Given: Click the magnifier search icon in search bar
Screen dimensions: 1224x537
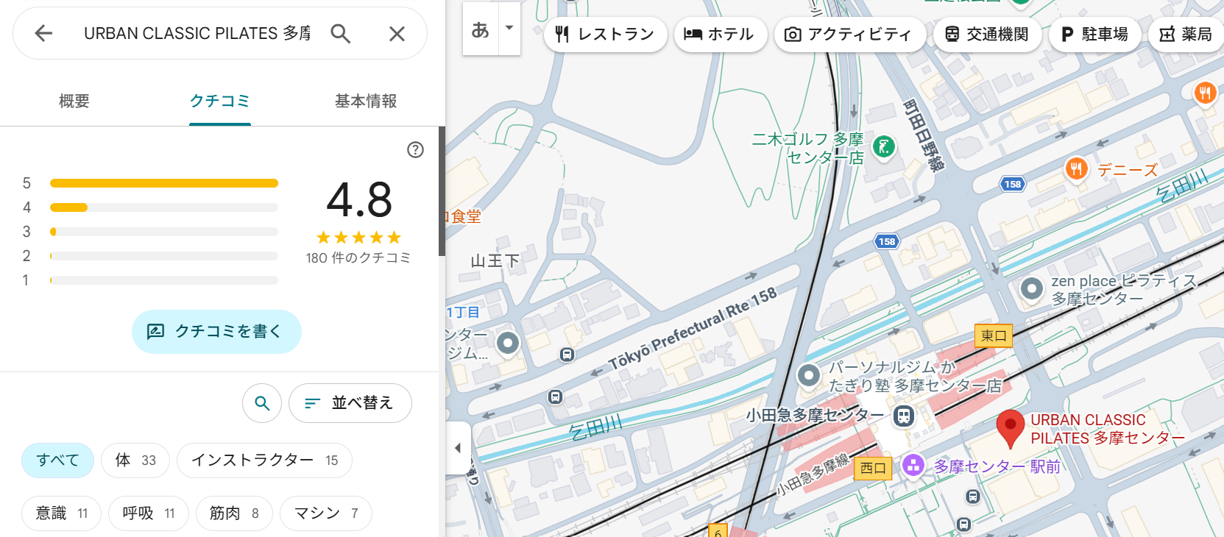Looking at the screenshot, I should tap(340, 33).
